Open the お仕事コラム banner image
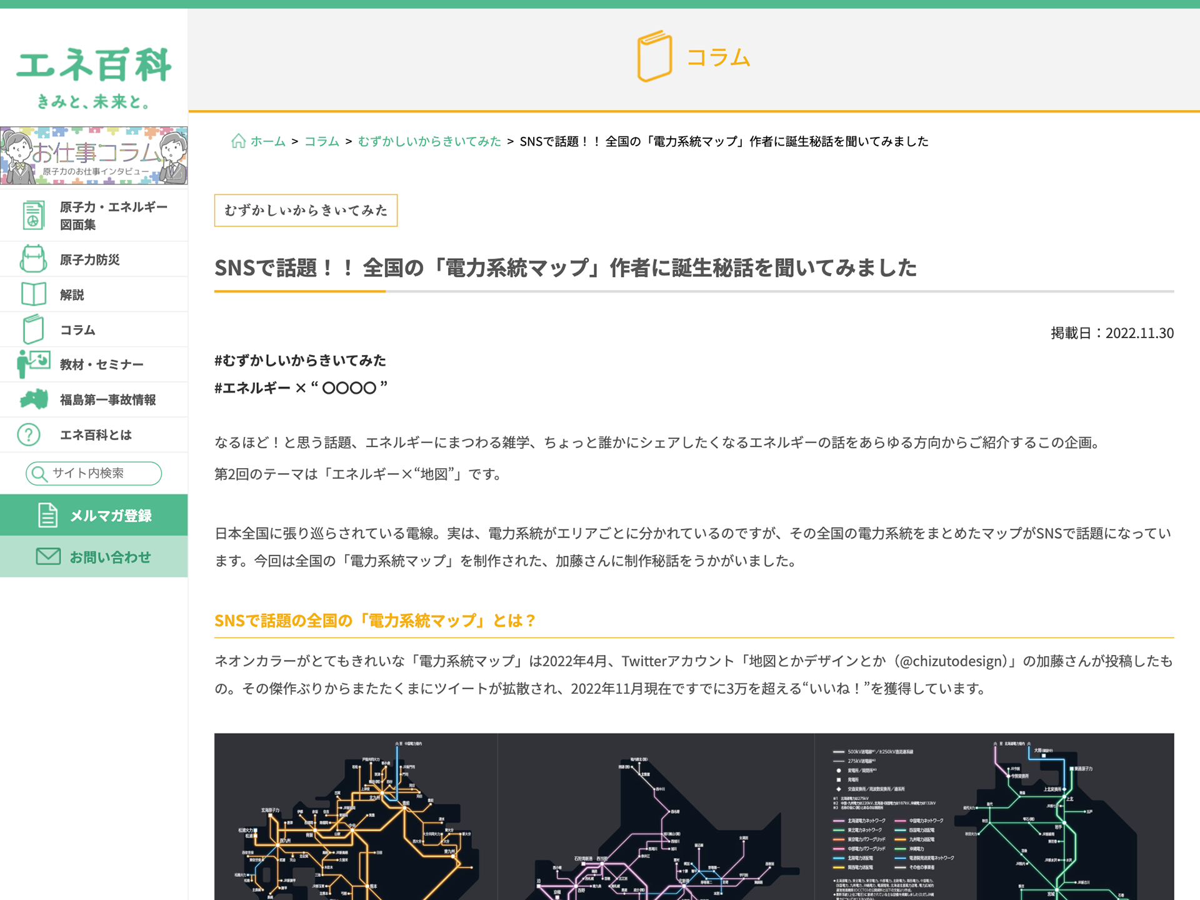1200x900 pixels. point(94,156)
